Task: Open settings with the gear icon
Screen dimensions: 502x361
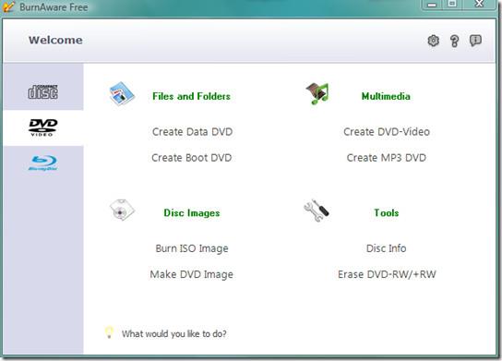Action: click(x=433, y=41)
